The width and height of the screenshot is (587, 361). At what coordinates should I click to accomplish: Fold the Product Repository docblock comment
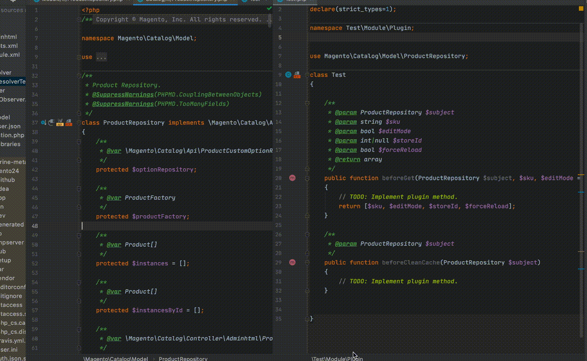click(79, 76)
